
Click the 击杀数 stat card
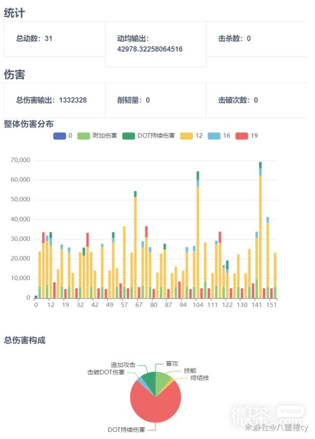point(257,39)
